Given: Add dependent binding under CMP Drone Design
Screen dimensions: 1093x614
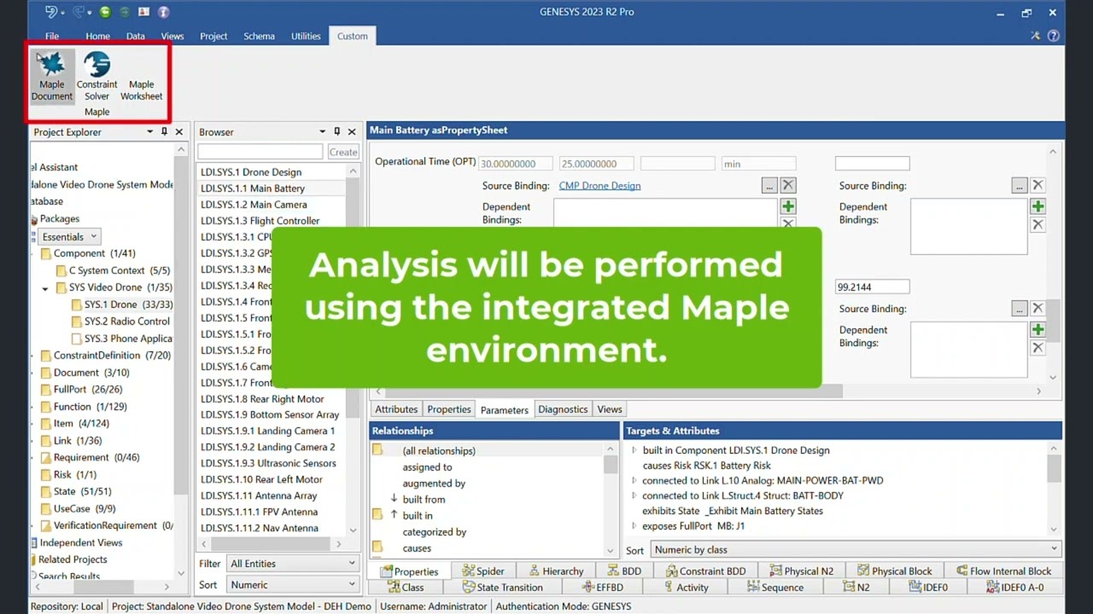Looking at the screenshot, I should [x=788, y=206].
